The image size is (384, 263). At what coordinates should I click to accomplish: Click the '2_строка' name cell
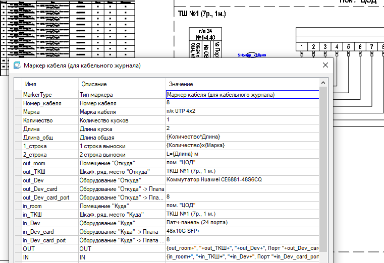tap(50, 155)
